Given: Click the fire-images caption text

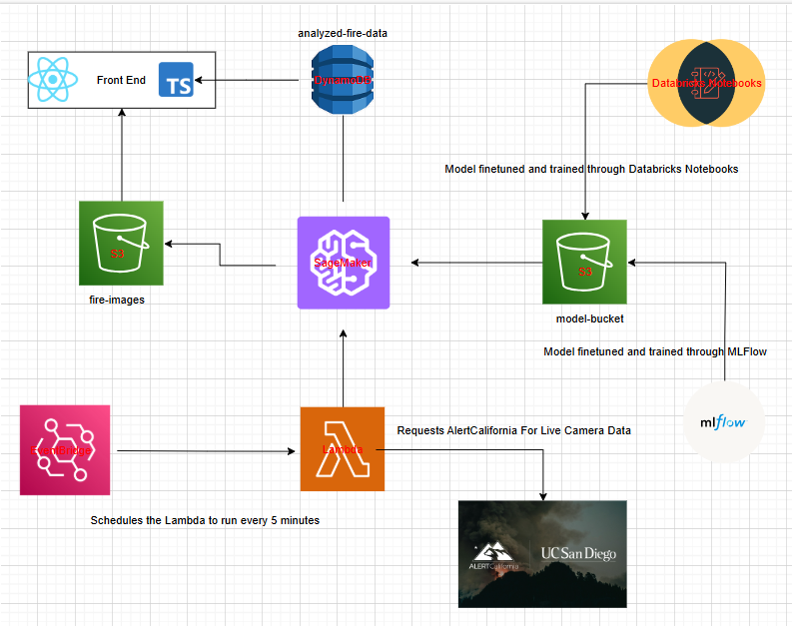Looking at the screenshot, I should (117, 300).
